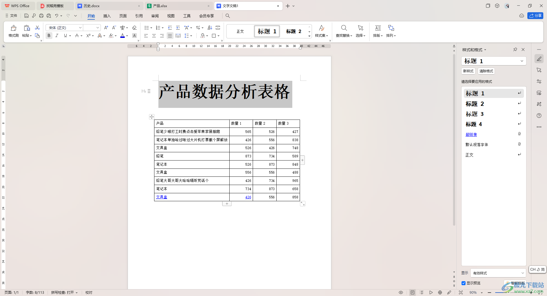
Task: Open the 插入 ribbon tab
Action: (x=107, y=16)
